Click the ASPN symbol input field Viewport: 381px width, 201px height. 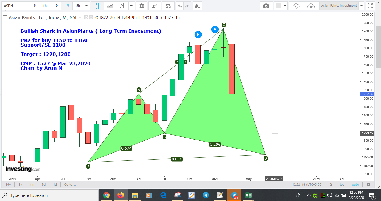(16, 6)
